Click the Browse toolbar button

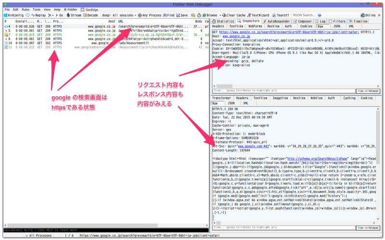(210, 15)
